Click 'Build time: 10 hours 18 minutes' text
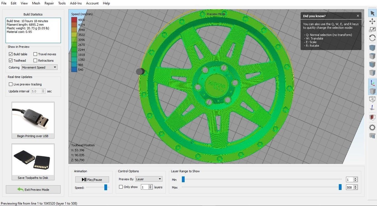 pos(27,21)
